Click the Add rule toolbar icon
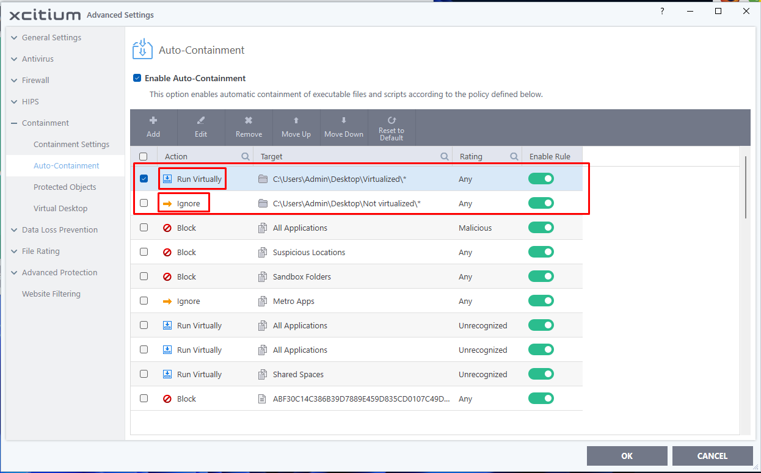Image resolution: width=761 pixels, height=473 pixels. coord(153,121)
